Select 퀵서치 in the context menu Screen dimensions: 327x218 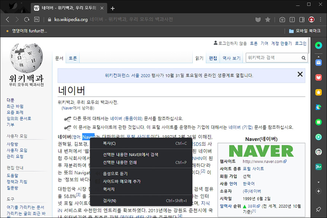tap(141, 189)
